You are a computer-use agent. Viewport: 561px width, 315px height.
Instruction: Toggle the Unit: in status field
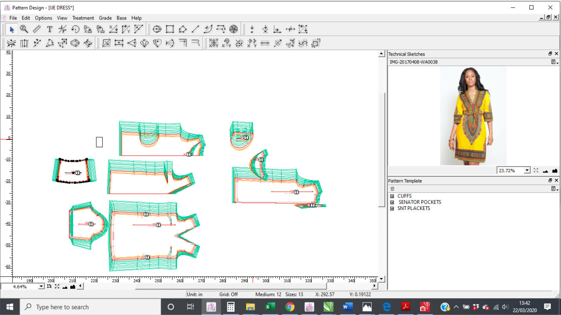click(194, 294)
